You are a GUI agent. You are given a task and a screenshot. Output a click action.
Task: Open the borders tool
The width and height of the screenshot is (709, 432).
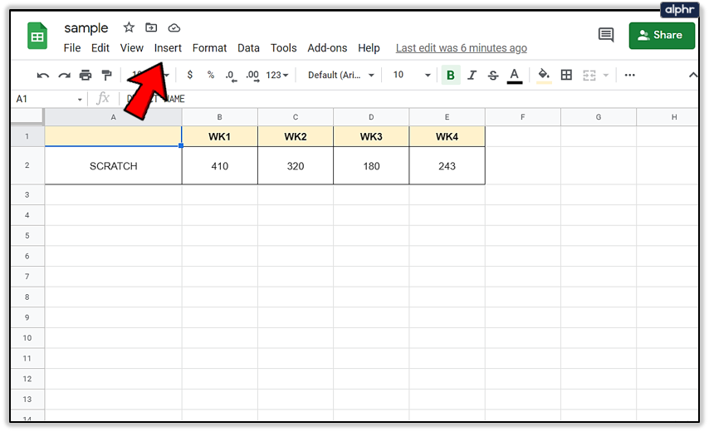pyautogui.click(x=566, y=75)
